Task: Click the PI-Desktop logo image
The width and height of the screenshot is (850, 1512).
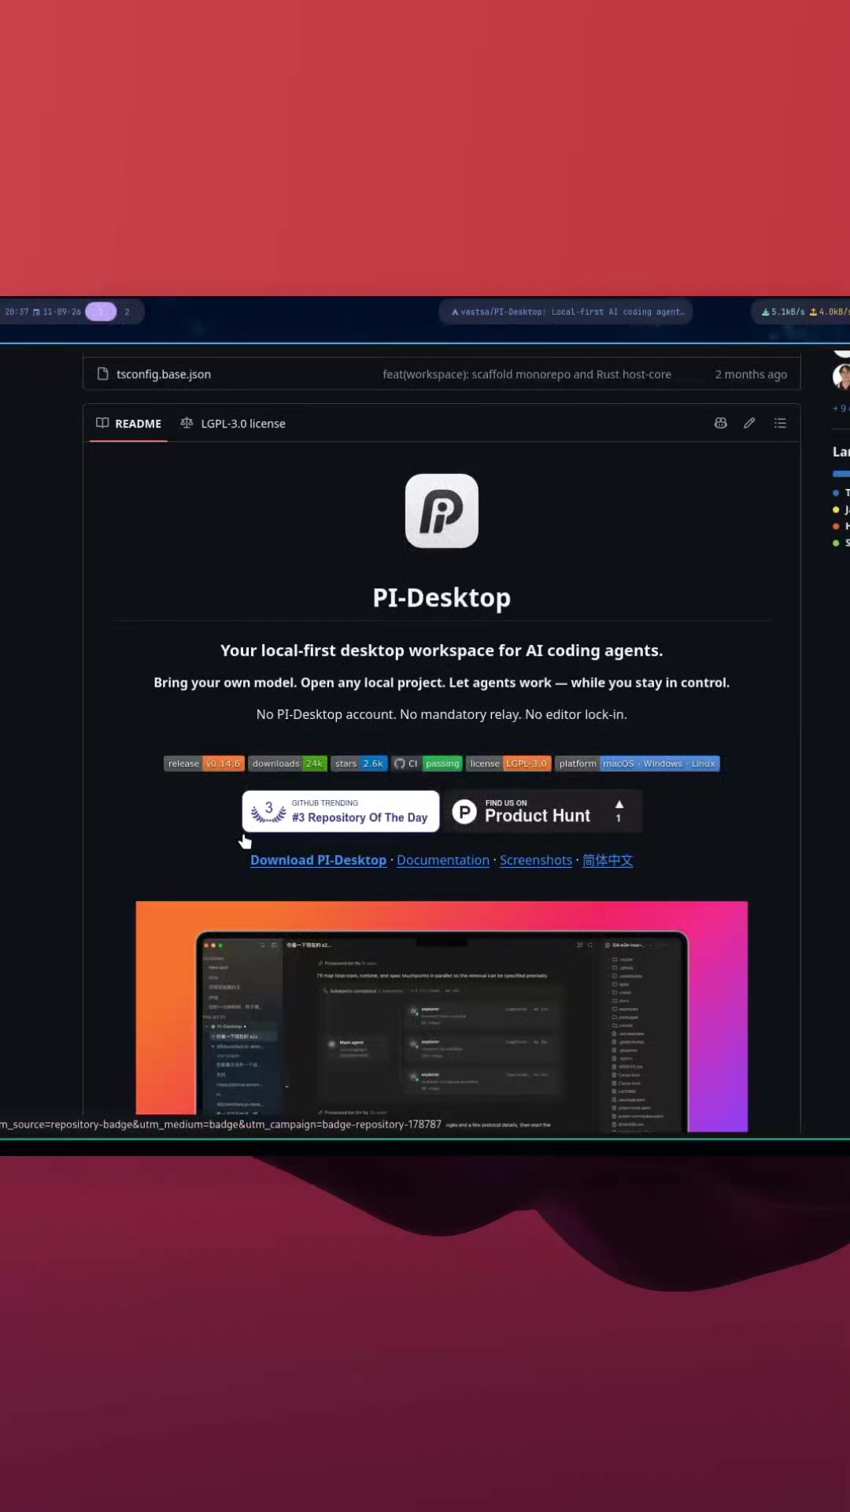Action: tap(442, 510)
